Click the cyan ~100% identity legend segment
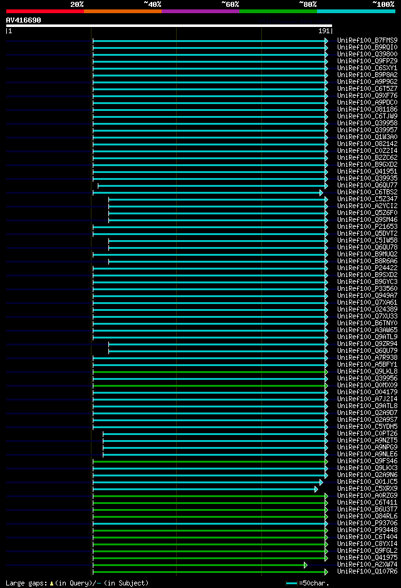The height and width of the screenshot is (588, 401). [x=356, y=11]
